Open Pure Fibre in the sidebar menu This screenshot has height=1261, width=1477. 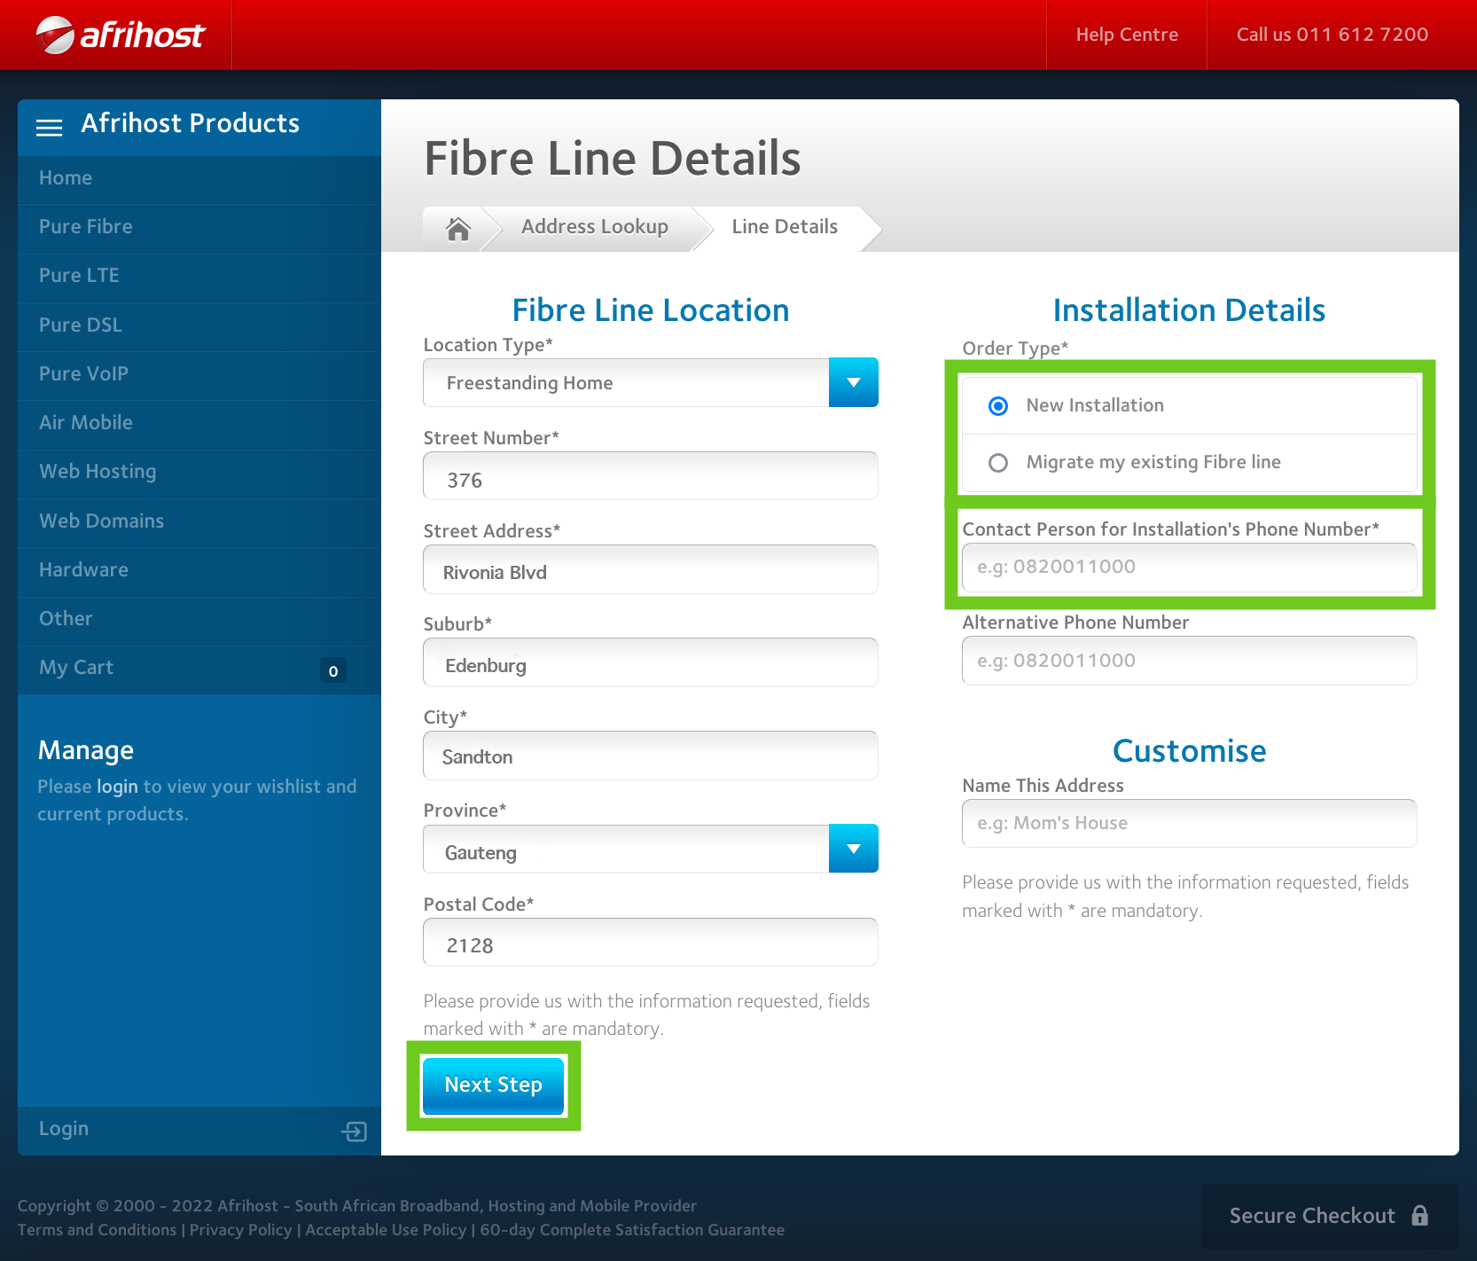coord(86,227)
